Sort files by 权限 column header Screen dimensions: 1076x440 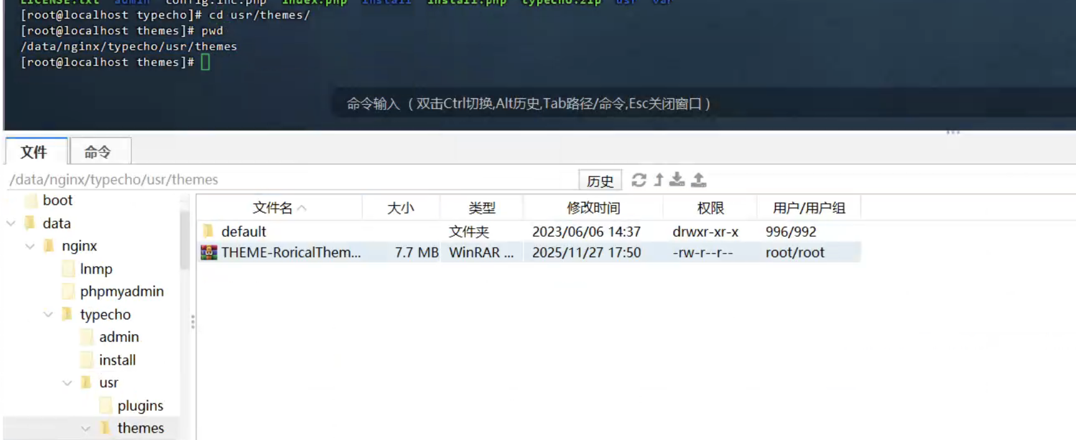(x=710, y=208)
